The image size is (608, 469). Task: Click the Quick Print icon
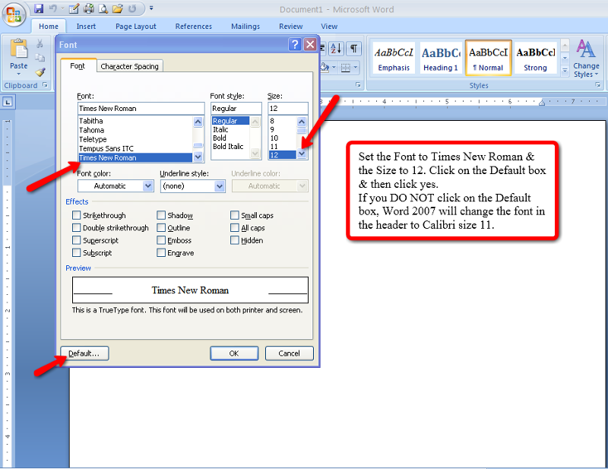(89, 8)
